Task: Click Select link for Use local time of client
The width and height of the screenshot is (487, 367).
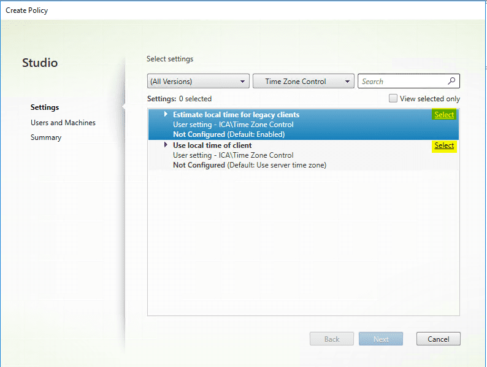Action: 444,145
